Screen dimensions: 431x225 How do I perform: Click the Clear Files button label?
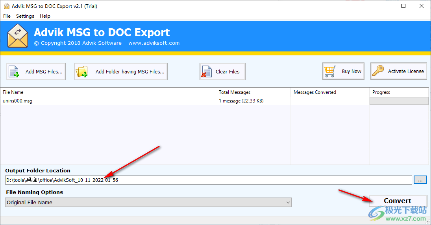(228, 71)
